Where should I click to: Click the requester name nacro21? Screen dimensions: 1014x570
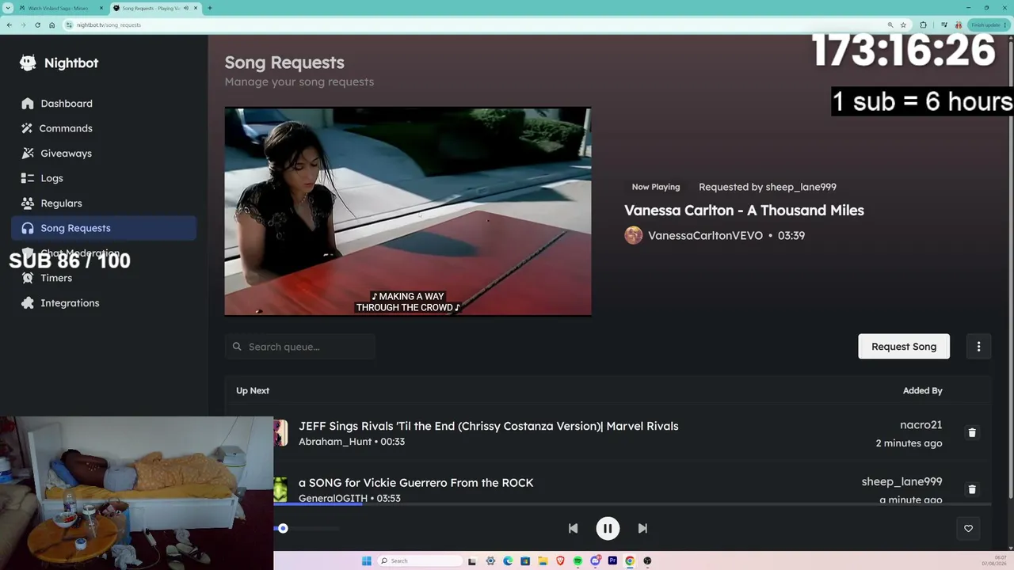[921, 425]
